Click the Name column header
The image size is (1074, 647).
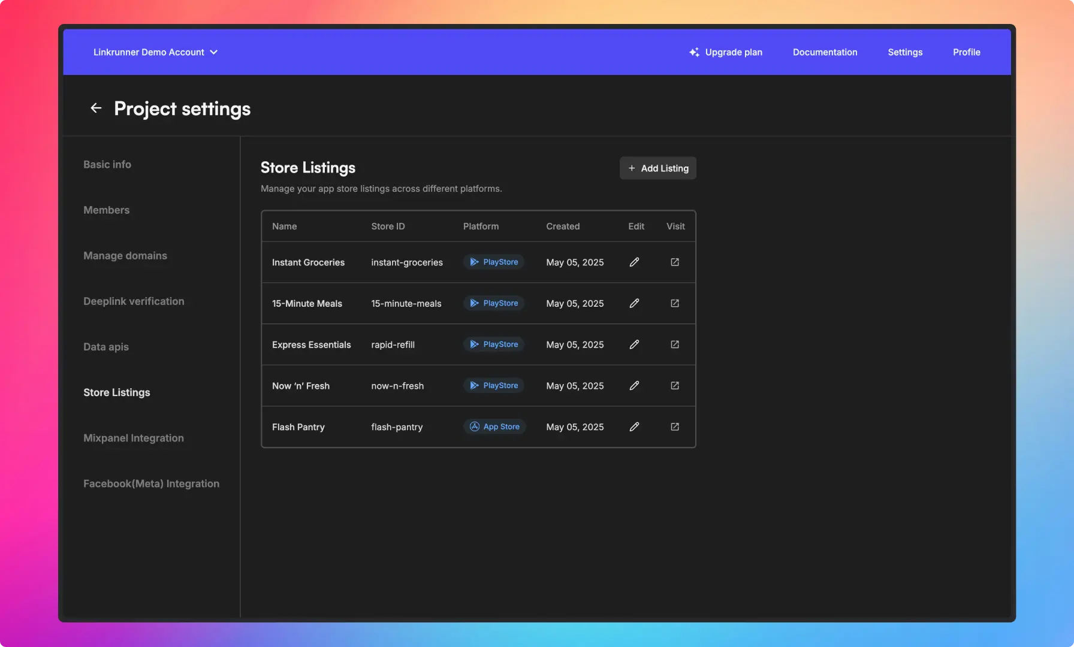click(284, 226)
